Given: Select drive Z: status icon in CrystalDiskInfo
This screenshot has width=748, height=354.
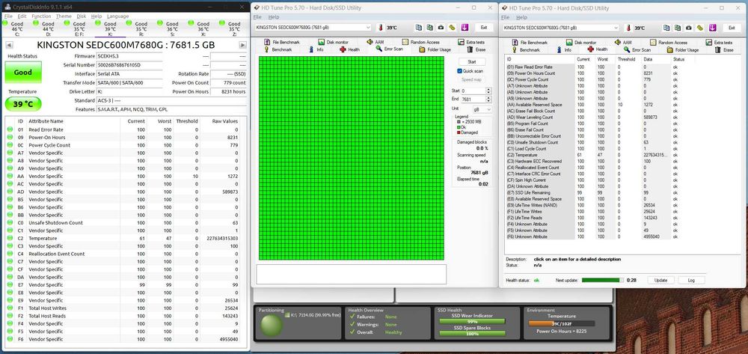Looking at the screenshot, I should 222,22.
